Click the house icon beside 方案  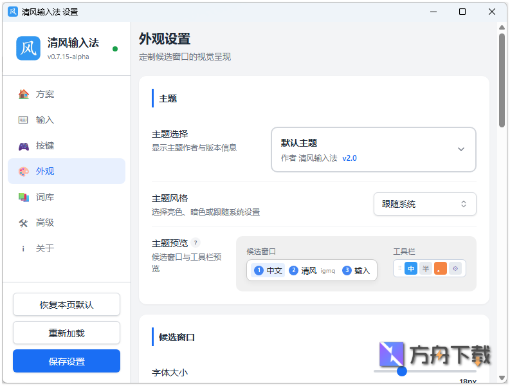[x=23, y=94]
